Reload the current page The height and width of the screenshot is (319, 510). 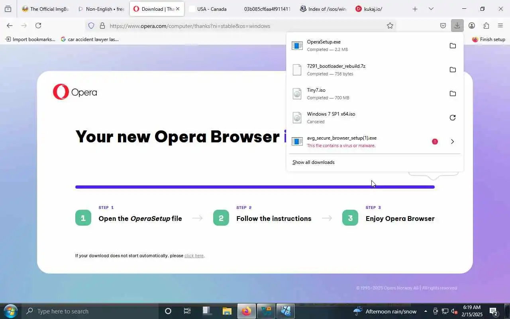pos(38,26)
